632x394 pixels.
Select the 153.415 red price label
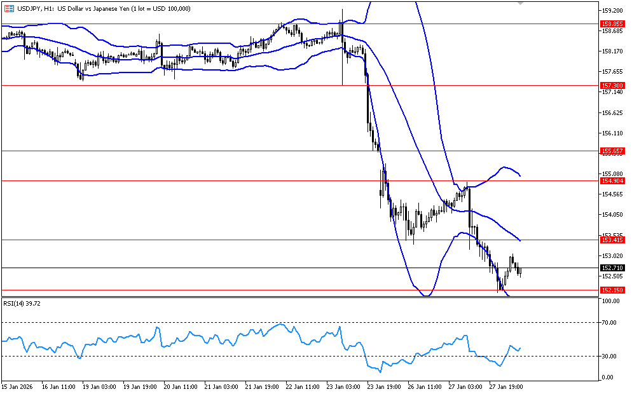pos(611,240)
